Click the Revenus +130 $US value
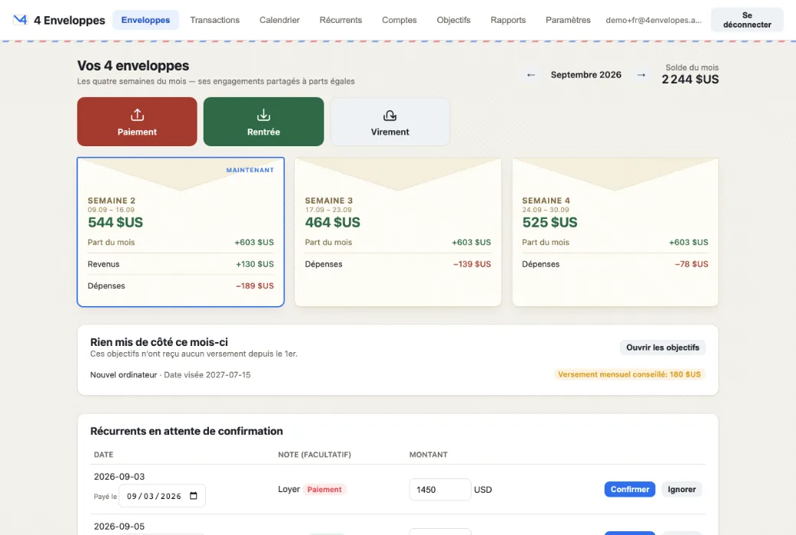796x535 pixels. point(255,264)
